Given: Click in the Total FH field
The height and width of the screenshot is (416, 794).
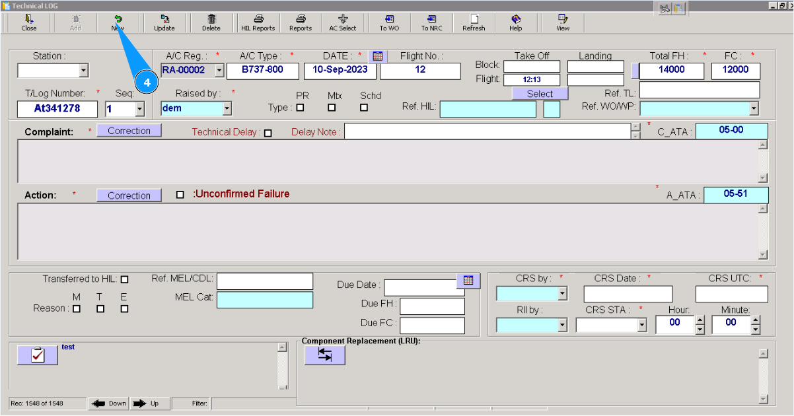Looking at the screenshot, I should point(672,71).
